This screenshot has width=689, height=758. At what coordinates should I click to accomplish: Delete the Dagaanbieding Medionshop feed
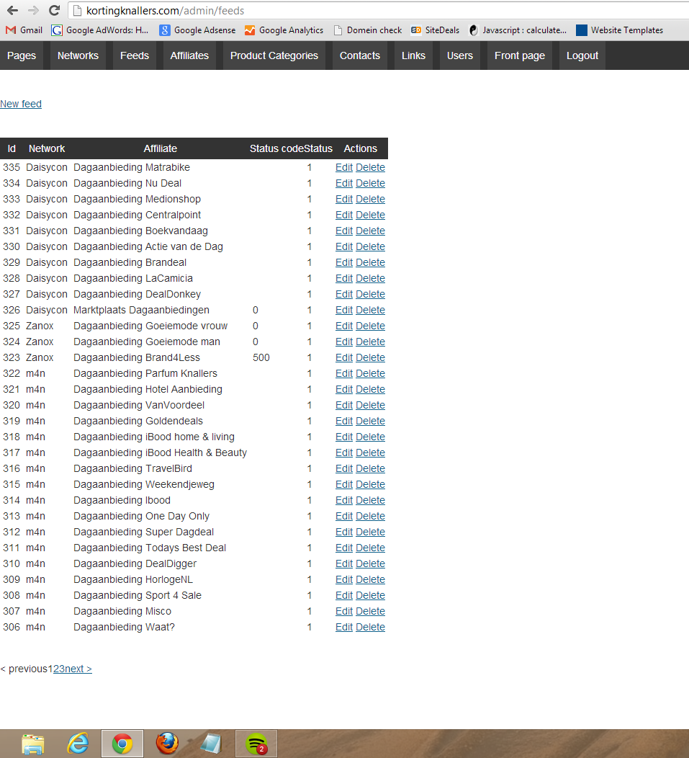coord(370,199)
